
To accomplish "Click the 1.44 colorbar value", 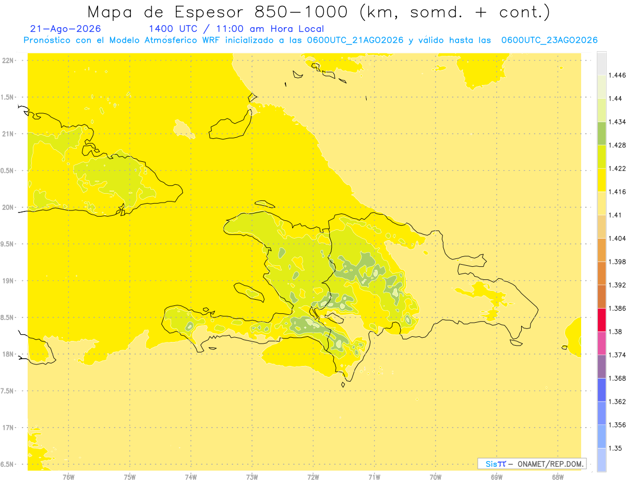I will point(616,98).
